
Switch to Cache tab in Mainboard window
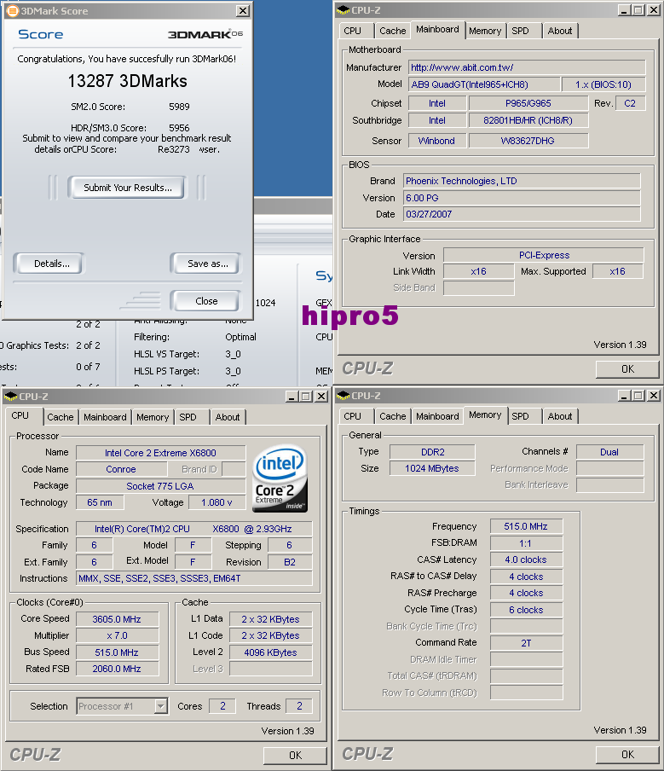pyautogui.click(x=393, y=31)
